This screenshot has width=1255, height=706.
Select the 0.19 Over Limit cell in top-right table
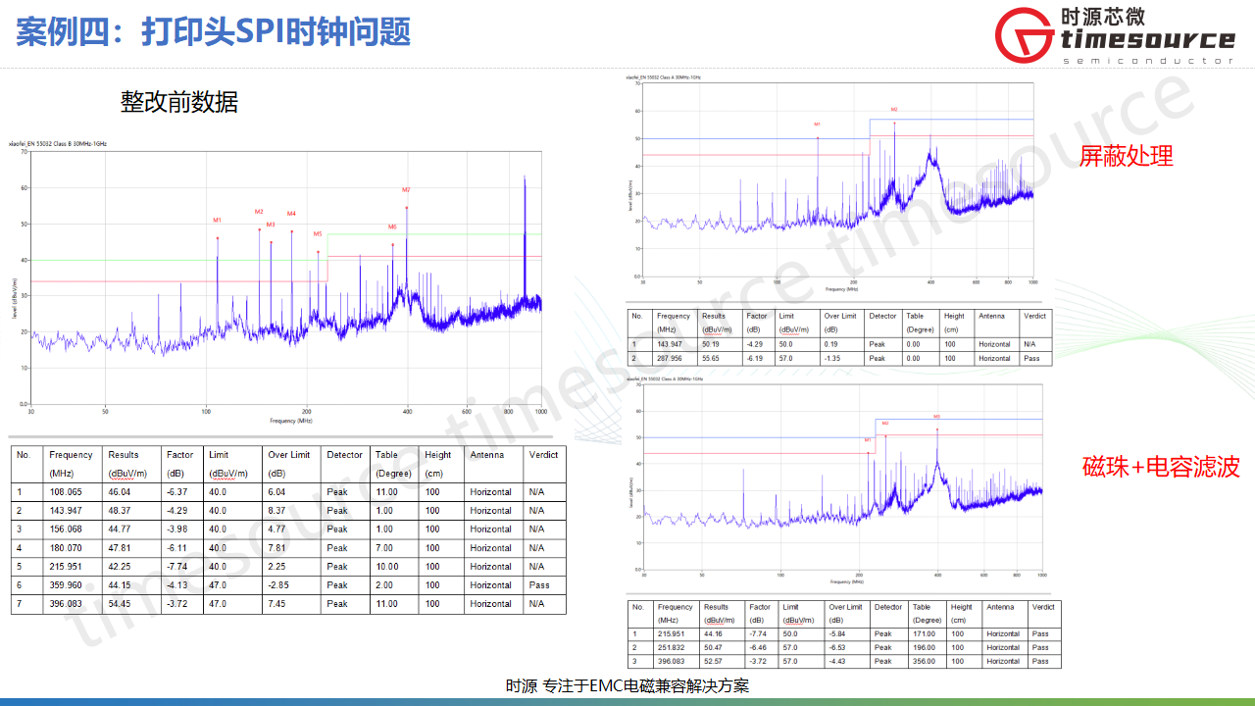pyautogui.click(x=832, y=345)
